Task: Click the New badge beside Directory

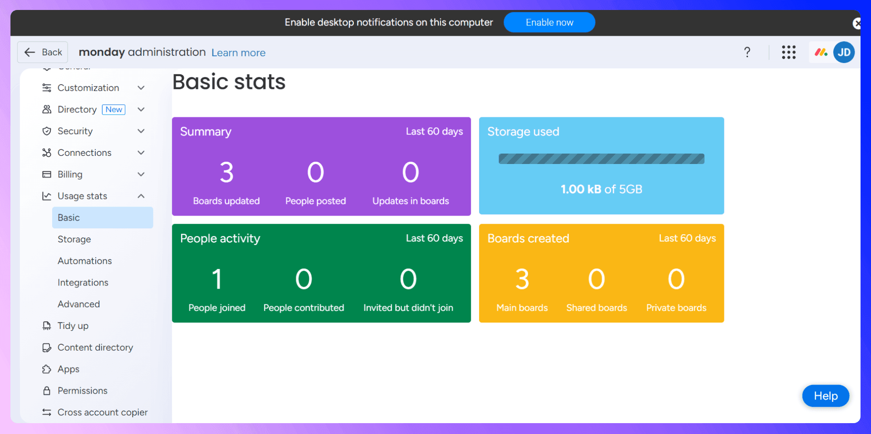Action: click(x=114, y=110)
